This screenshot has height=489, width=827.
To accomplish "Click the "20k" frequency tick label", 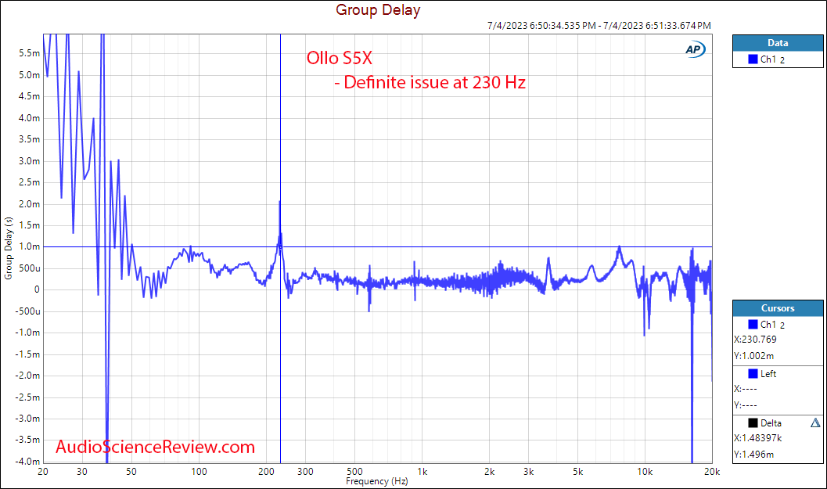I will pos(712,472).
